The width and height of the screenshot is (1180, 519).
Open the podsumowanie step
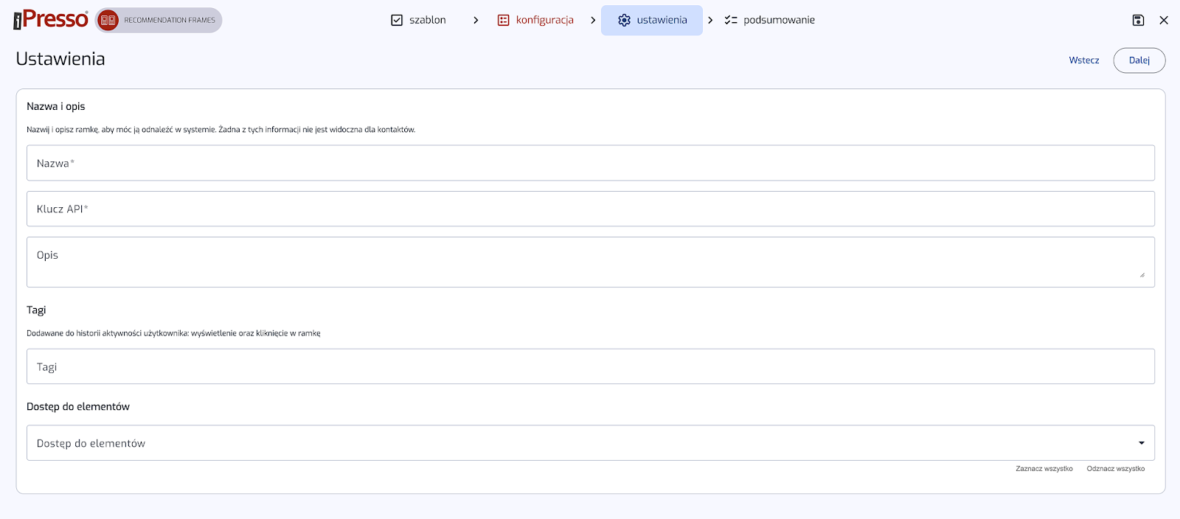(x=779, y=21)
